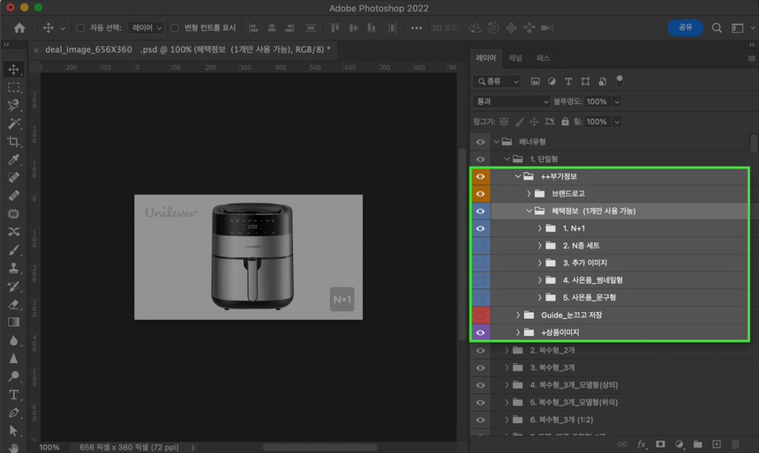Switch to the 패스 tab
Screen dimensions: 759x453
tap(543, 58)
